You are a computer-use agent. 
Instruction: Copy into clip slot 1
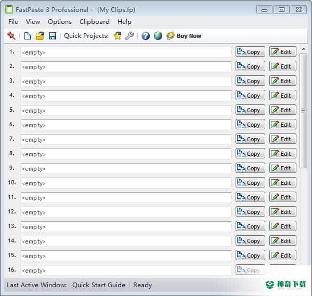250,51
